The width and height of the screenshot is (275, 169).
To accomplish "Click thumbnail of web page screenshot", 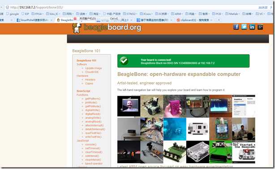I will [x=244, y=106].
